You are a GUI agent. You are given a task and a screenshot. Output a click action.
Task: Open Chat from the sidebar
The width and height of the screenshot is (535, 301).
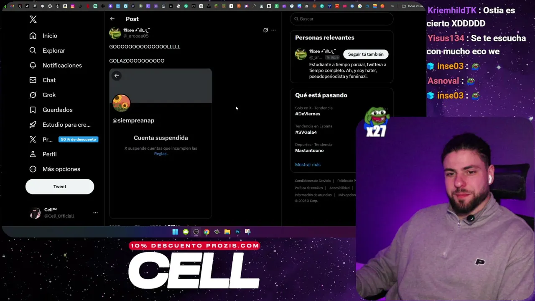(x=43, y=80)
